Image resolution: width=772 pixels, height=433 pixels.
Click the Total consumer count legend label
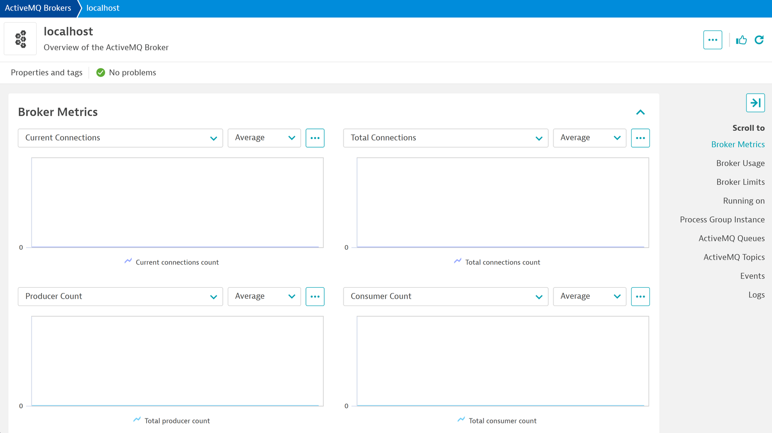(x=503, y=421)
